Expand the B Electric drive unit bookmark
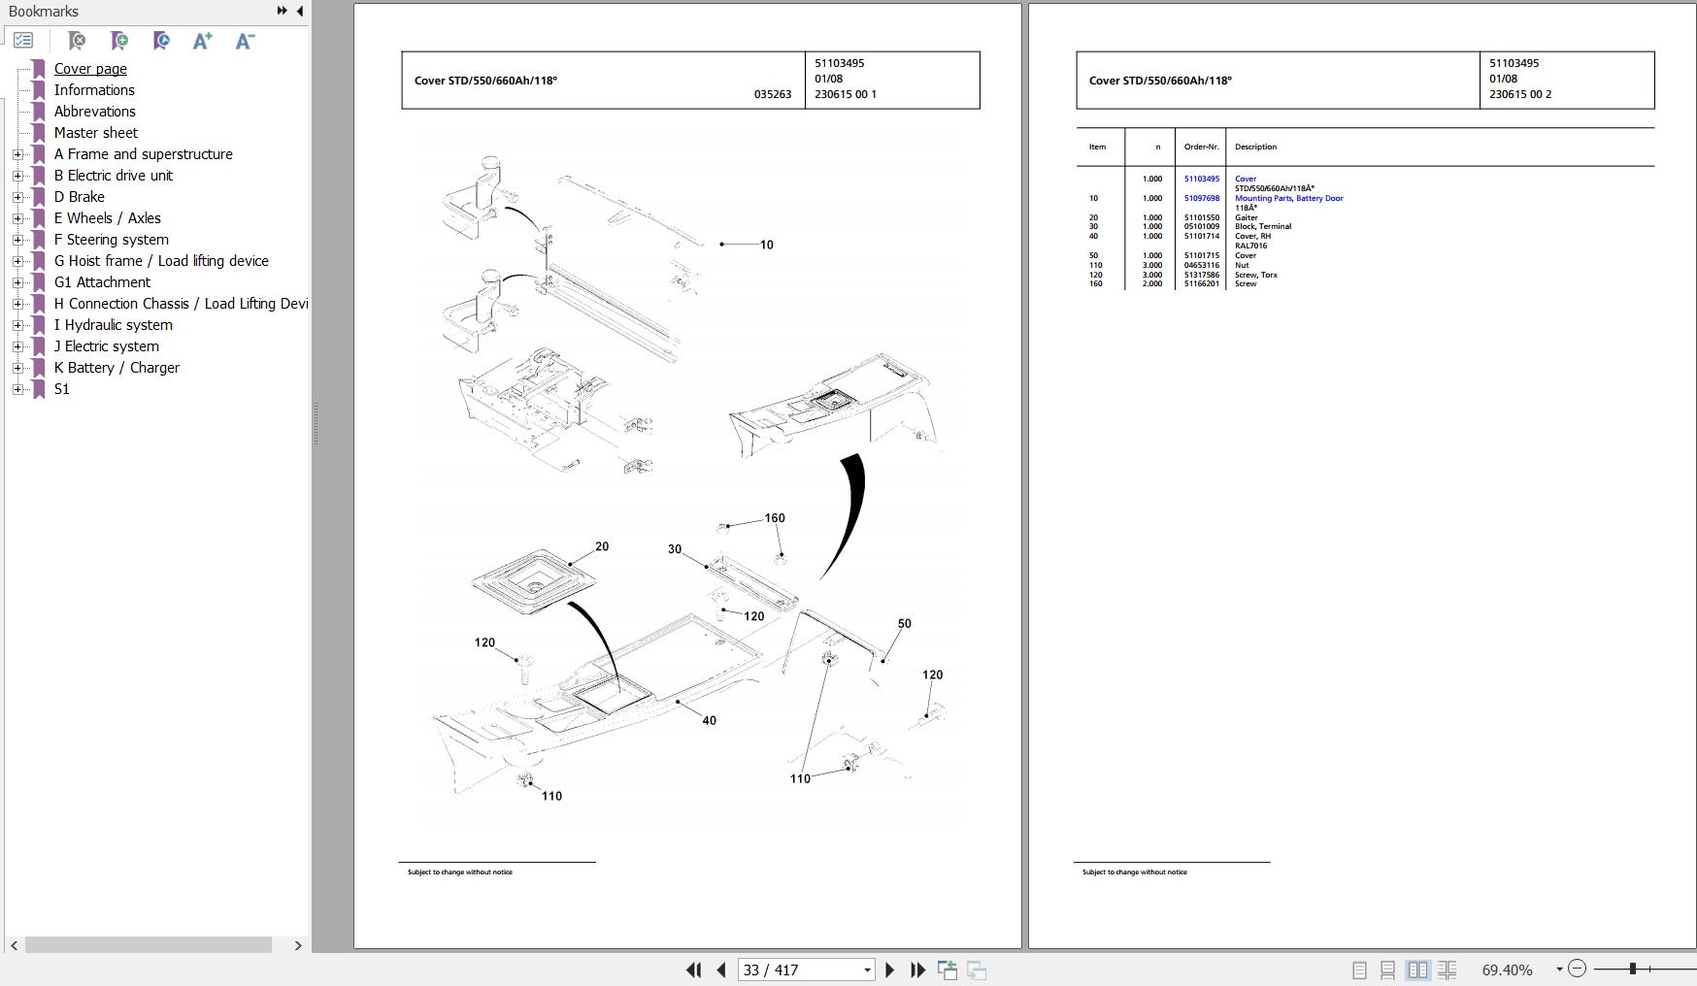The image size is (1697, 986). click(17, 176)
